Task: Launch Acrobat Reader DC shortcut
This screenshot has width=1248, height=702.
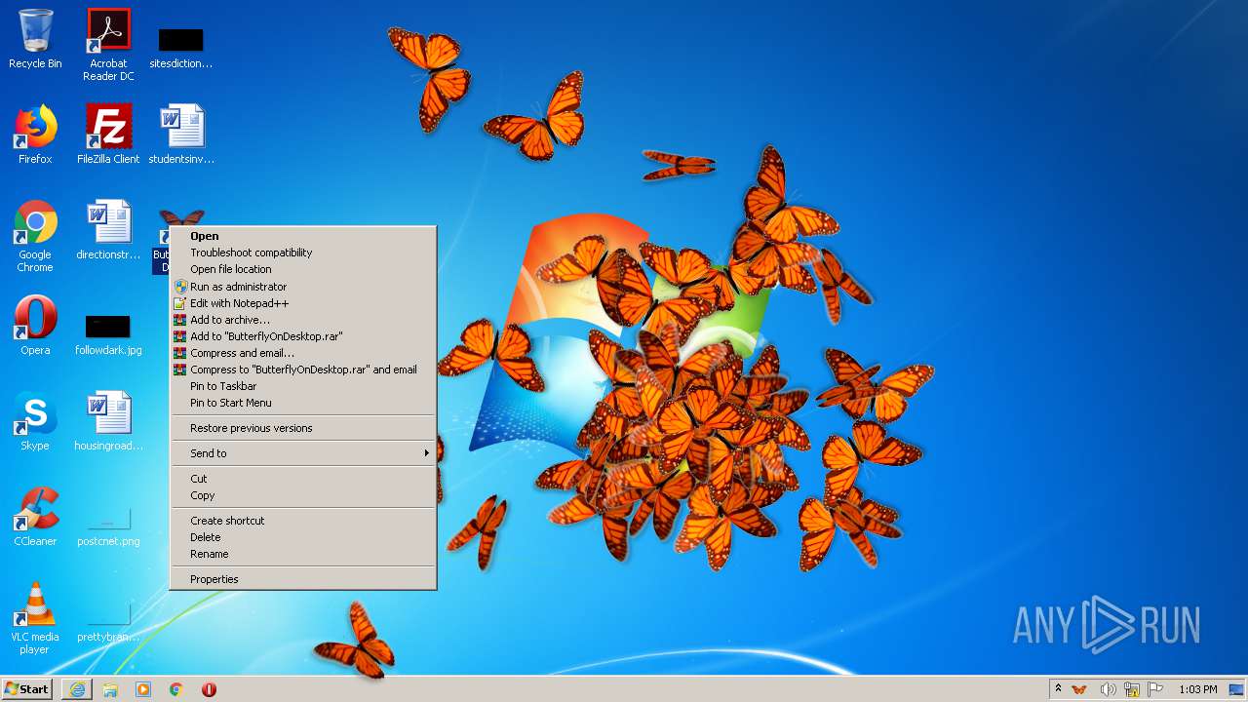Action: click(x=108, y=45)
